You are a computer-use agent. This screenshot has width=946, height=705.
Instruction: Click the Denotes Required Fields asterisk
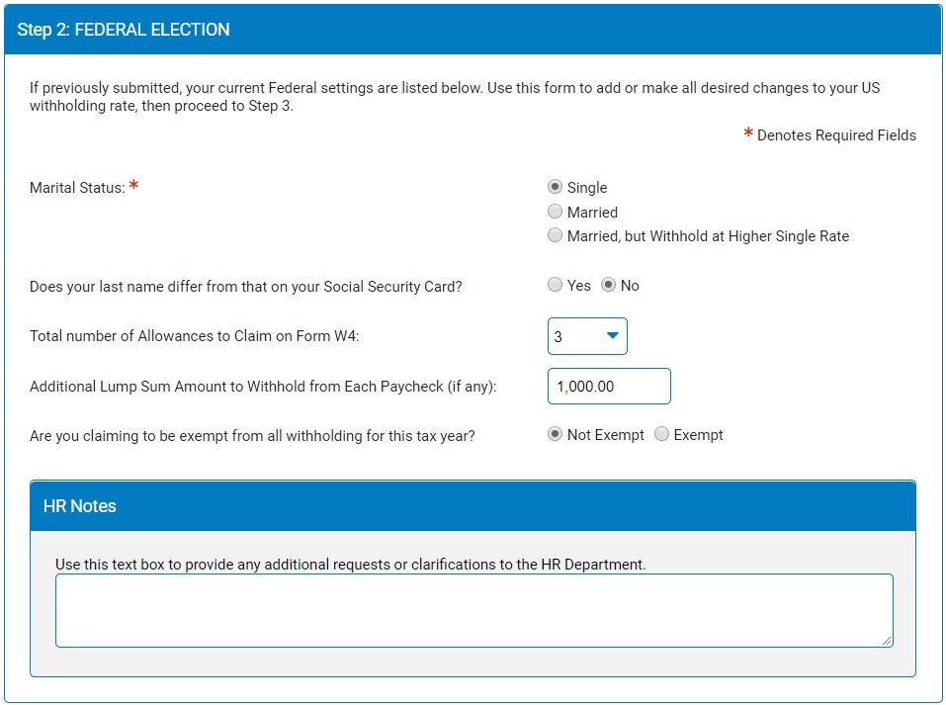click(747, 134)
